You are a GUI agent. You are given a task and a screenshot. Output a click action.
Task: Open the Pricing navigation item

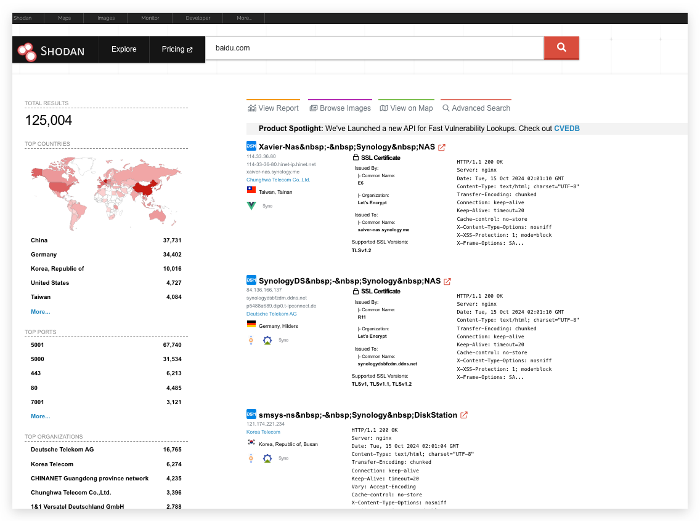click(x=177, y=49)
